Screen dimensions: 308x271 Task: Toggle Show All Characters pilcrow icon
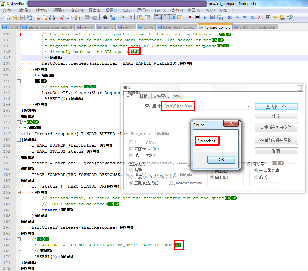pyautogui.click(x=165, y=18)
